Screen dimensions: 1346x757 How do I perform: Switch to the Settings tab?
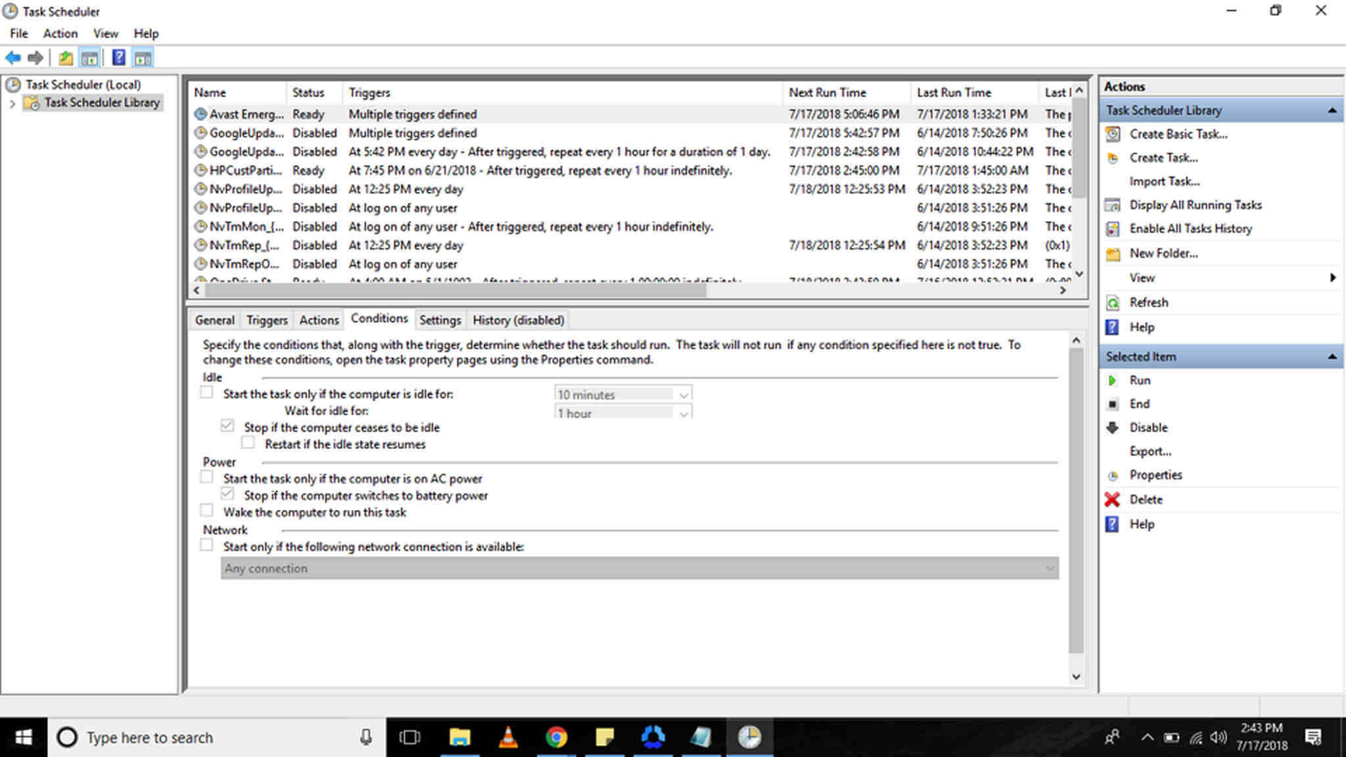coord(440,320)
